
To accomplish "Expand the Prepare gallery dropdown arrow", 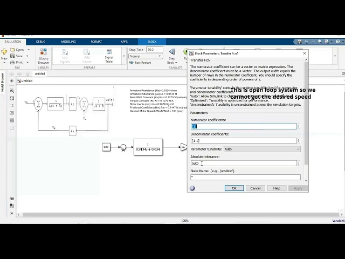I will (x=124, y=56).
